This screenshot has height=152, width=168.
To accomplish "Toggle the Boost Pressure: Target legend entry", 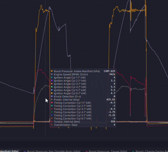I will pyautogui.click(x=107, y=151).
